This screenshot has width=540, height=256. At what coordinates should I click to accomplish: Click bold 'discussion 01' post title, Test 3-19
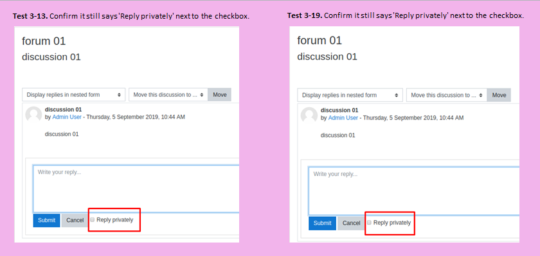coord(339,110)
